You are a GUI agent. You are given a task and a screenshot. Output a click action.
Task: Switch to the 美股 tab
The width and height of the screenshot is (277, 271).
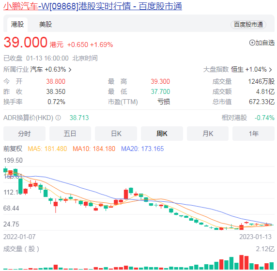click(46, 24)
